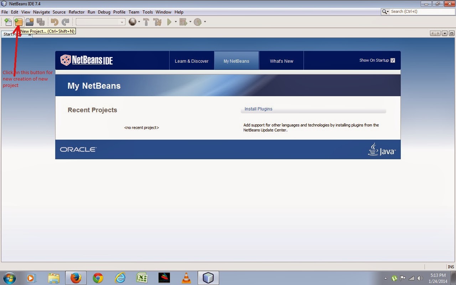Click the volume speaker tray icon
Image resolution: width=456 pixels, height=285 pixels.
[420, 278]
